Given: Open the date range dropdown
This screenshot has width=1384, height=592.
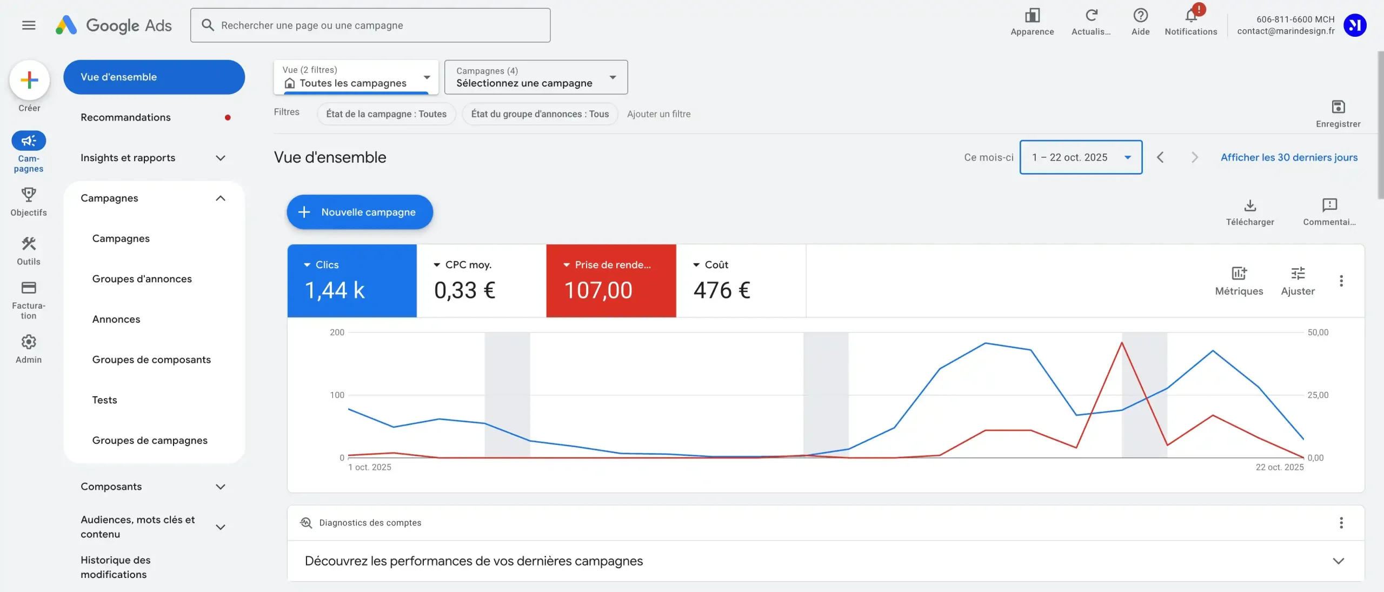Looking at the screenshot, I should (1080, 157).
